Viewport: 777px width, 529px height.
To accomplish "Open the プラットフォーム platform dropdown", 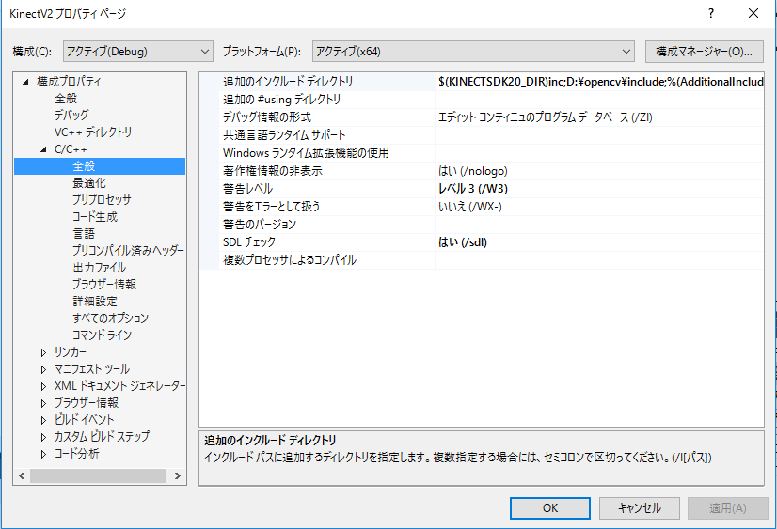I will point(473,51).
